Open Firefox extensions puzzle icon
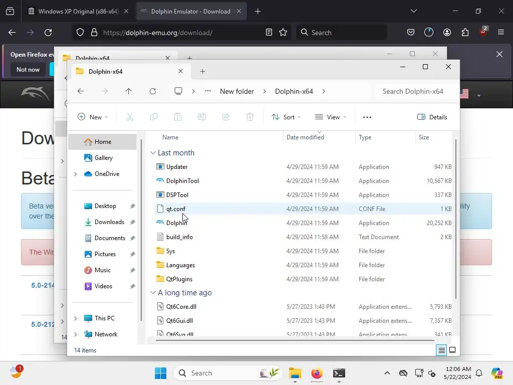This screenshot has width=513, height=385. [x=465, y=33]
